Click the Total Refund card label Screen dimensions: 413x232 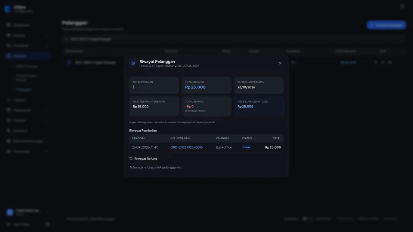194,101
